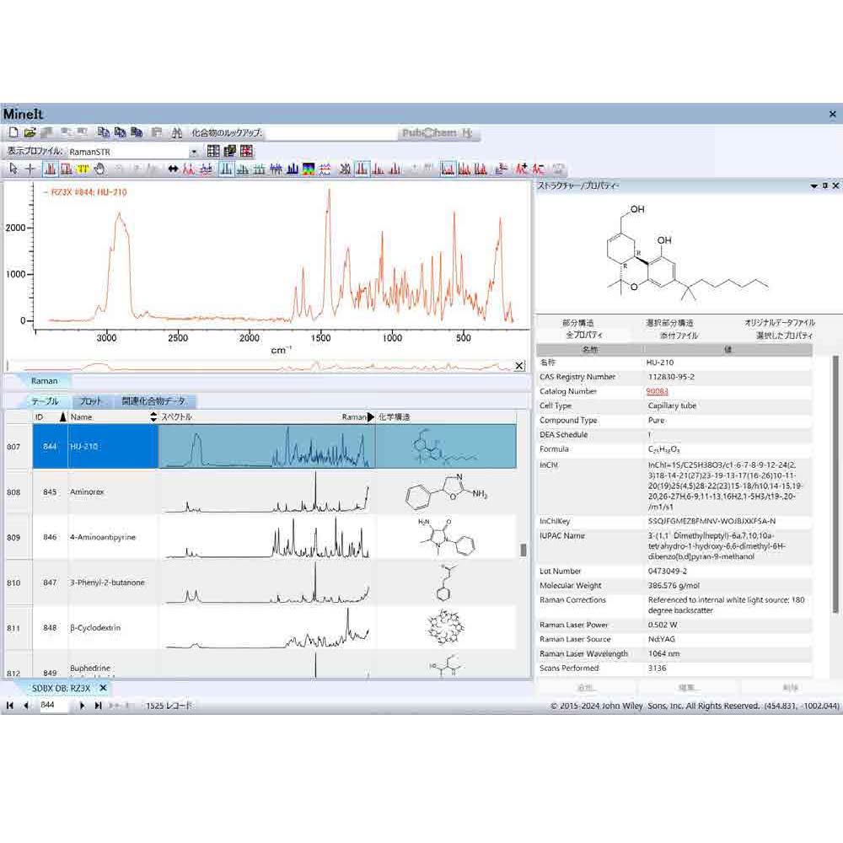
Task: Click the PubChem lookup button
Action: click(x=429, y=133)
